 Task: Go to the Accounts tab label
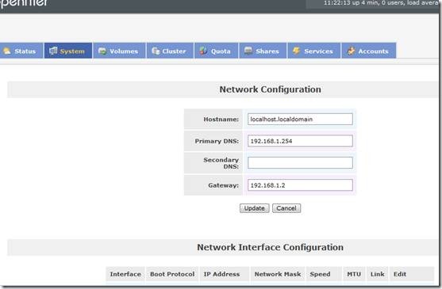click(x=373, y=51)
